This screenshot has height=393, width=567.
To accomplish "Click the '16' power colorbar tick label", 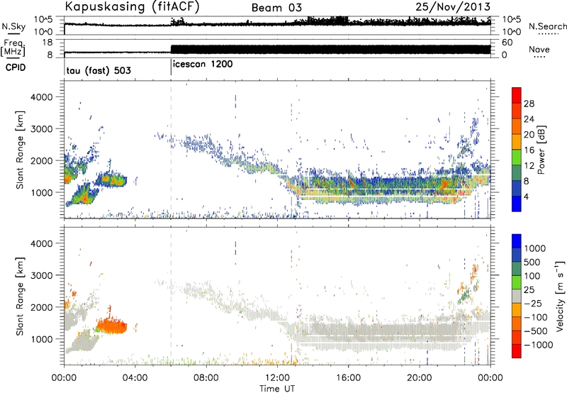I will (x=529, y=150).
